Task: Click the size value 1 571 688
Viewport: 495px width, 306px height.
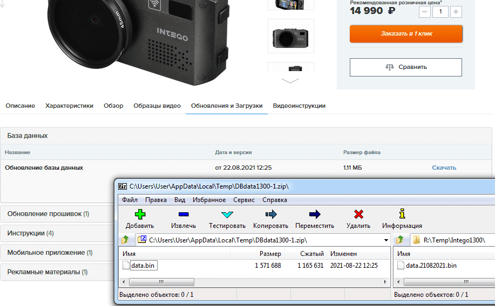Action: point(268,266)
